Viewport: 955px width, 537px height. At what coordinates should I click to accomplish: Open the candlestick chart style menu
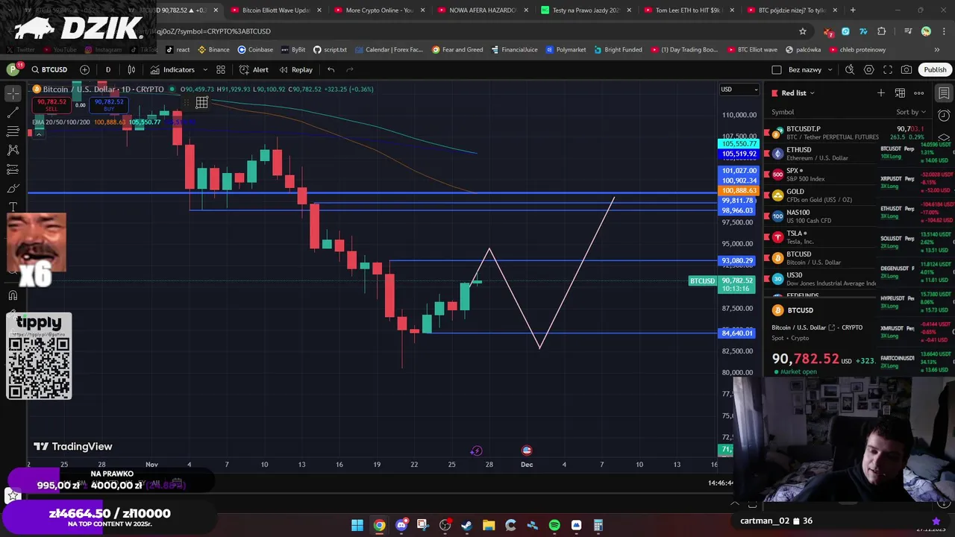(x=131, y=69)
